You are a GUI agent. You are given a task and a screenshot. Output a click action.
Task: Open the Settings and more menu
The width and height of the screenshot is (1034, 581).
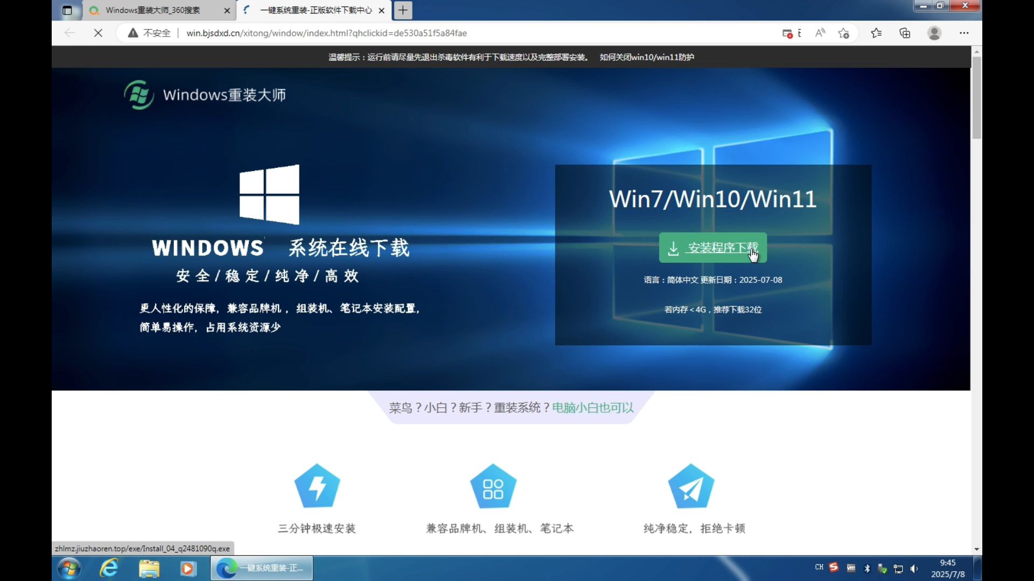coord(964,33)
